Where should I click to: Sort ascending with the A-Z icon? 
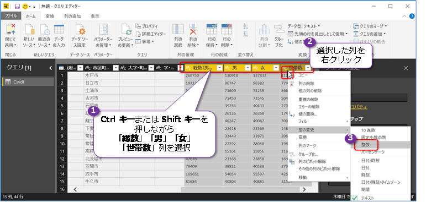coord(245,26)
